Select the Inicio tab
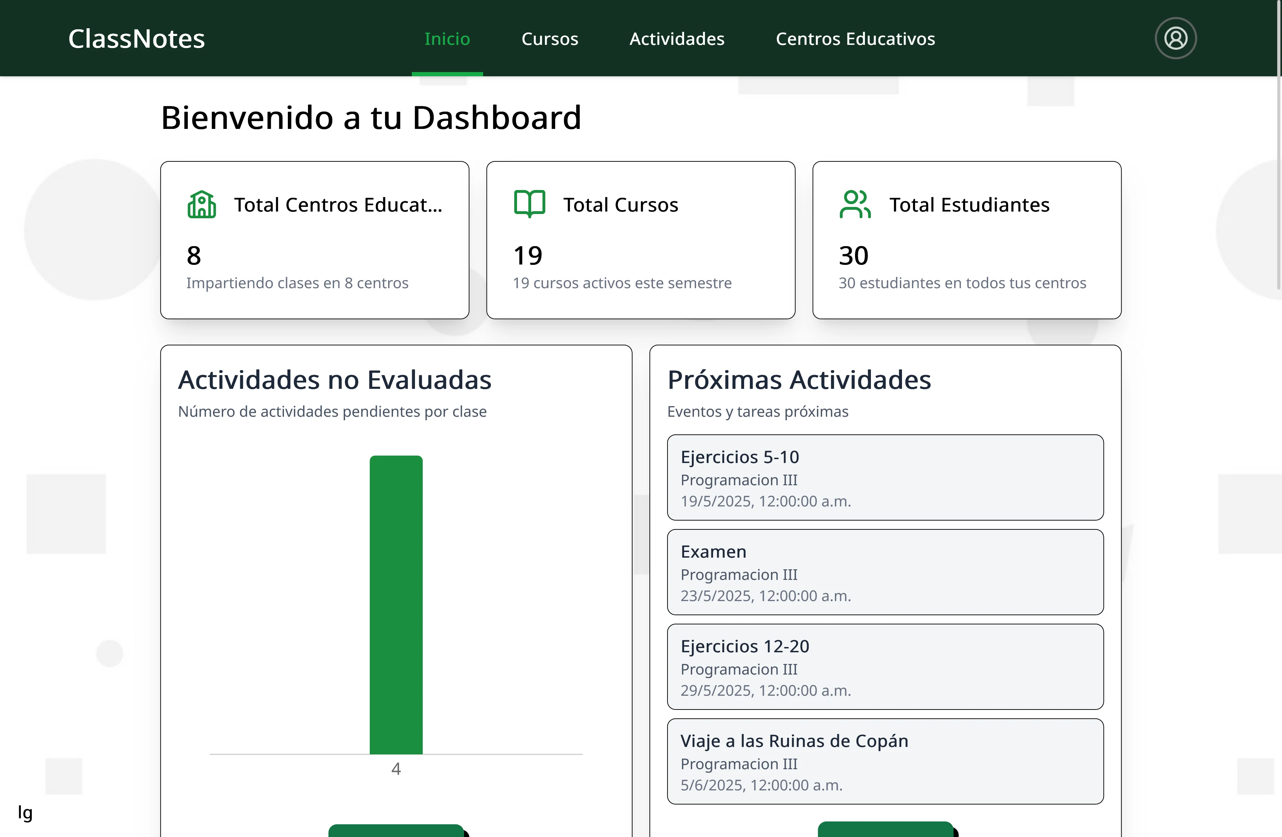 [447, 38]
